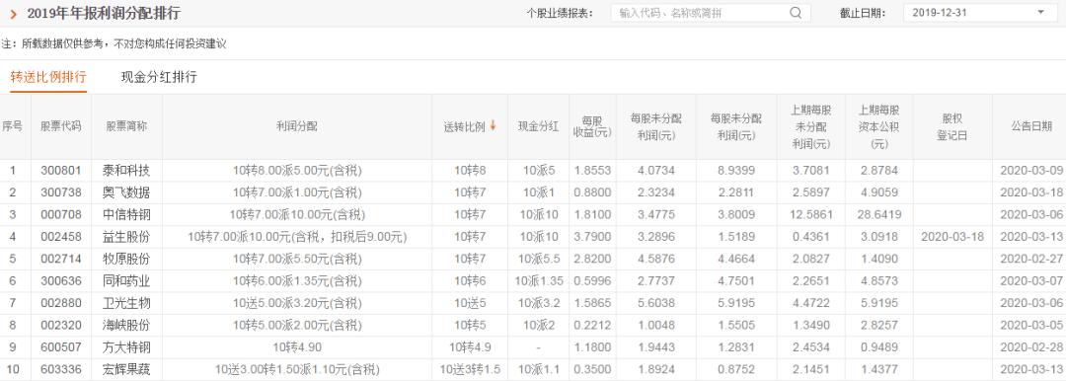Click stock code 300636
The width and height of the screenshot is (1066, 381).
(x=61, y=281)
